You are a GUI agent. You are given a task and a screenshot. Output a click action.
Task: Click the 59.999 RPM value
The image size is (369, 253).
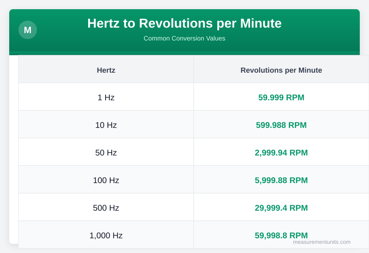click(281, 98)
